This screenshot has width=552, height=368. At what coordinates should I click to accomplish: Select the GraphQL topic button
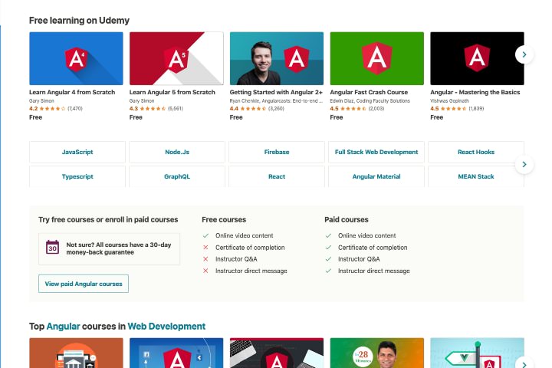pyautogui.click(x=177, y=176)
